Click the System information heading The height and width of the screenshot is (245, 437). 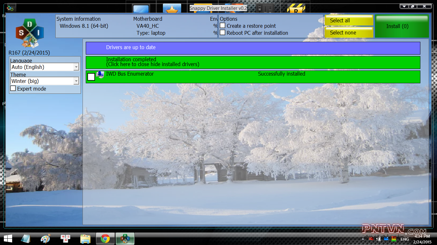(x=79, y=19)
